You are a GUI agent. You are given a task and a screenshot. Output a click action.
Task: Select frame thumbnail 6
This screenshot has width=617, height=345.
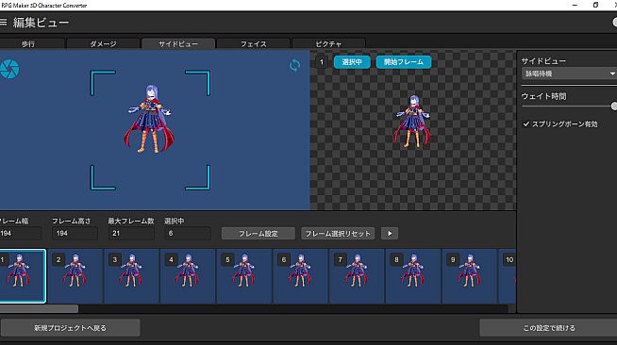[300, 276]
